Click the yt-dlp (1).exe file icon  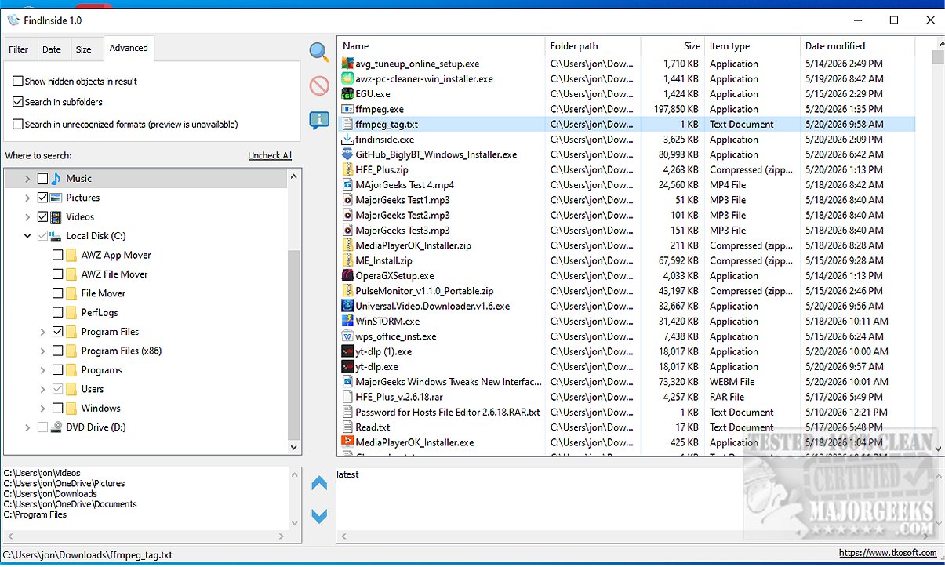pos(348,351)
